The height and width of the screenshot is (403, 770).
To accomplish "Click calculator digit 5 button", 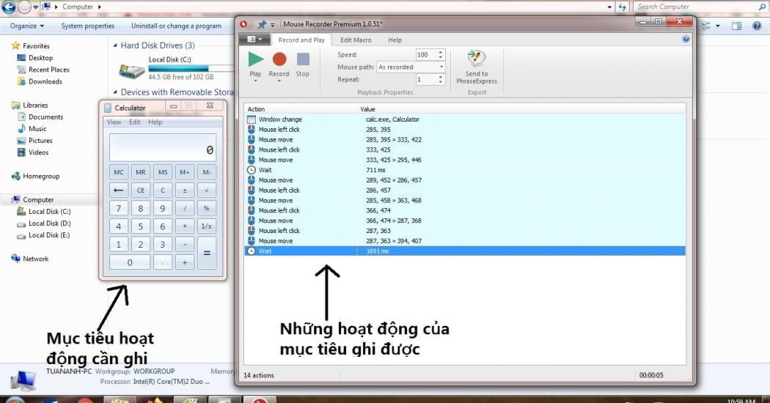I will coord(141,226).
